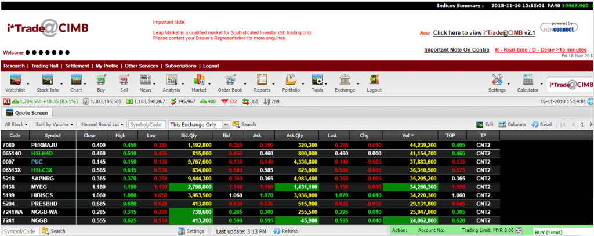Expand the Stock Info dropdown arrow

(x=61, y=83)
